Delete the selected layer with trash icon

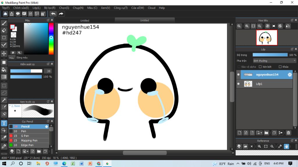pos(288,133)
